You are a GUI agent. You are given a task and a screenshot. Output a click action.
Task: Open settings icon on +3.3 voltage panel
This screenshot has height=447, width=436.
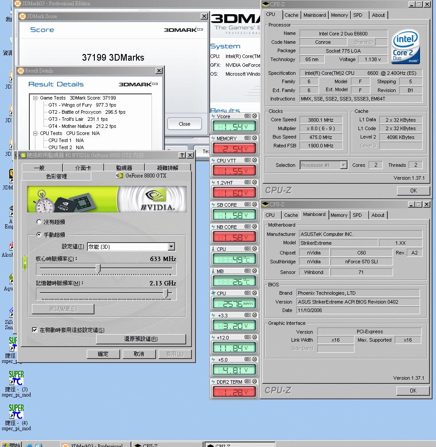coord(247,315)
